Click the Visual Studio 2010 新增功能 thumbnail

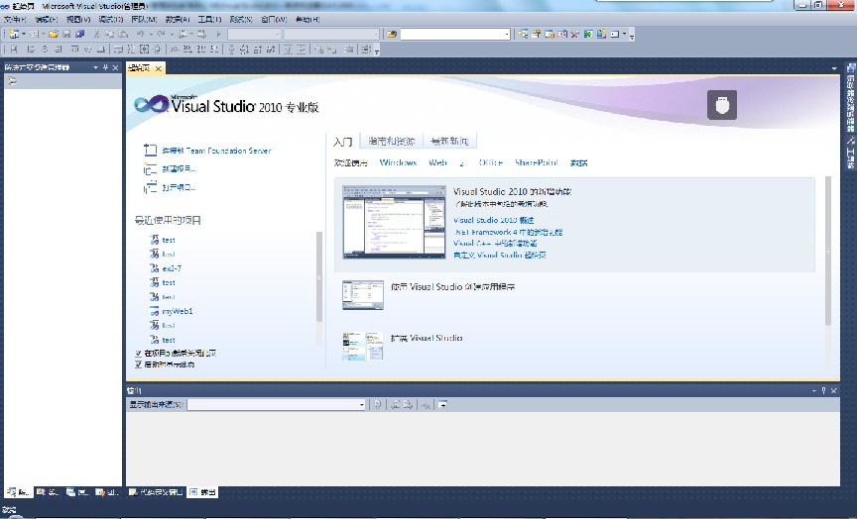(394, 222)
